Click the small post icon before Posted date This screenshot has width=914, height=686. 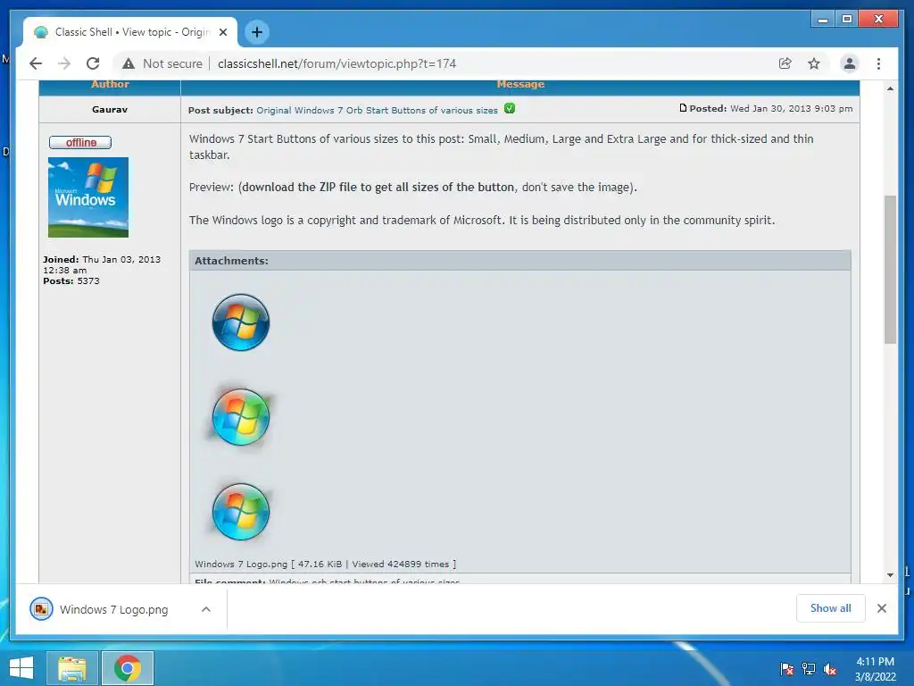(683, 108)
